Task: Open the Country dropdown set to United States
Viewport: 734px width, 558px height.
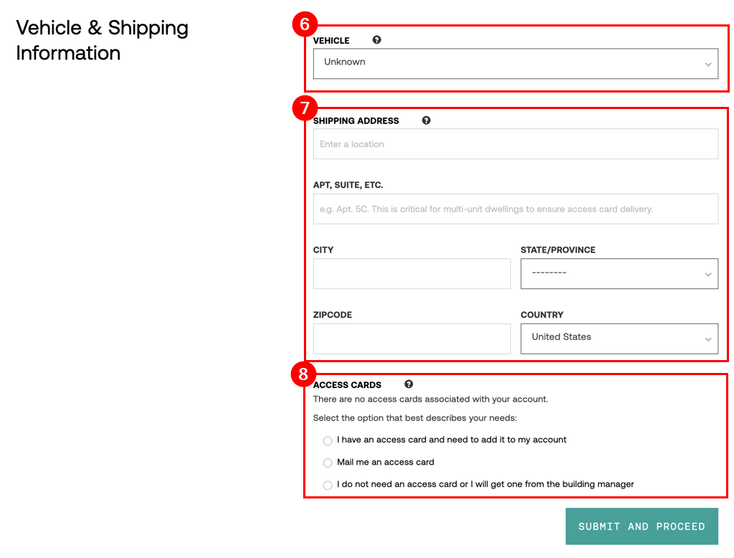Action: 619,339
